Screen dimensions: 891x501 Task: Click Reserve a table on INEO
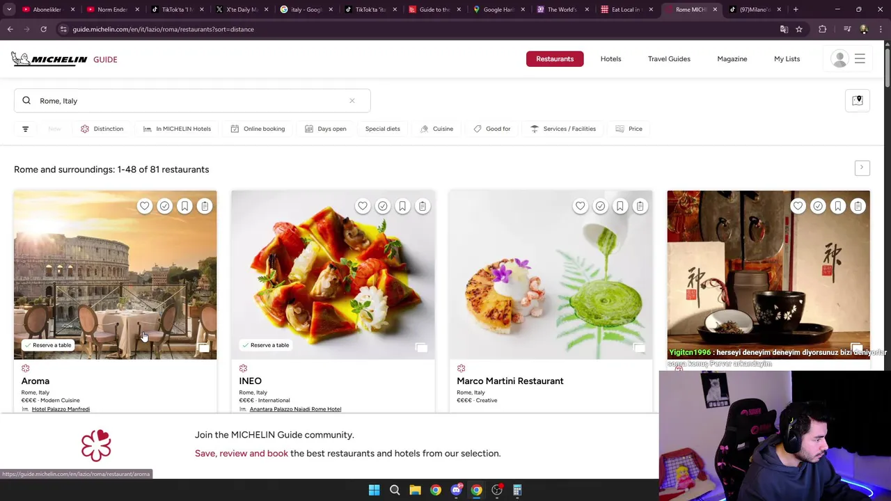pos(265,345)
